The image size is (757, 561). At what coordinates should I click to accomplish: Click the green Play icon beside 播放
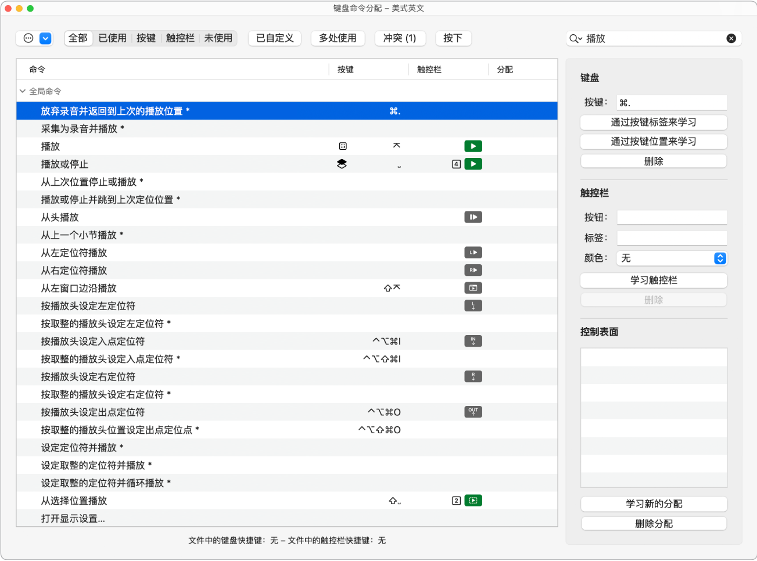[x=473, y=146]
